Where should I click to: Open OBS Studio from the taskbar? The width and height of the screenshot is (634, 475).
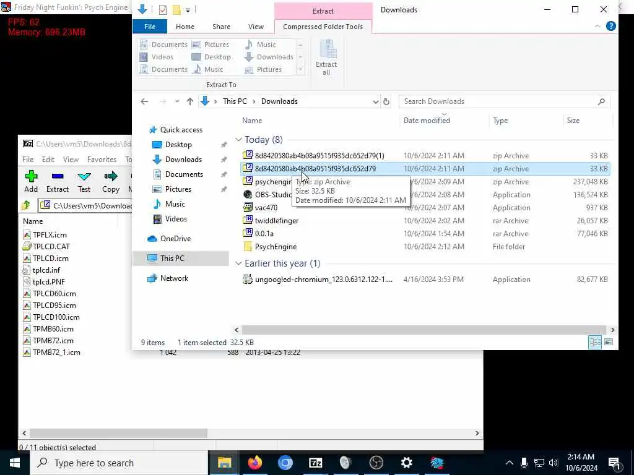click(376, 463)
